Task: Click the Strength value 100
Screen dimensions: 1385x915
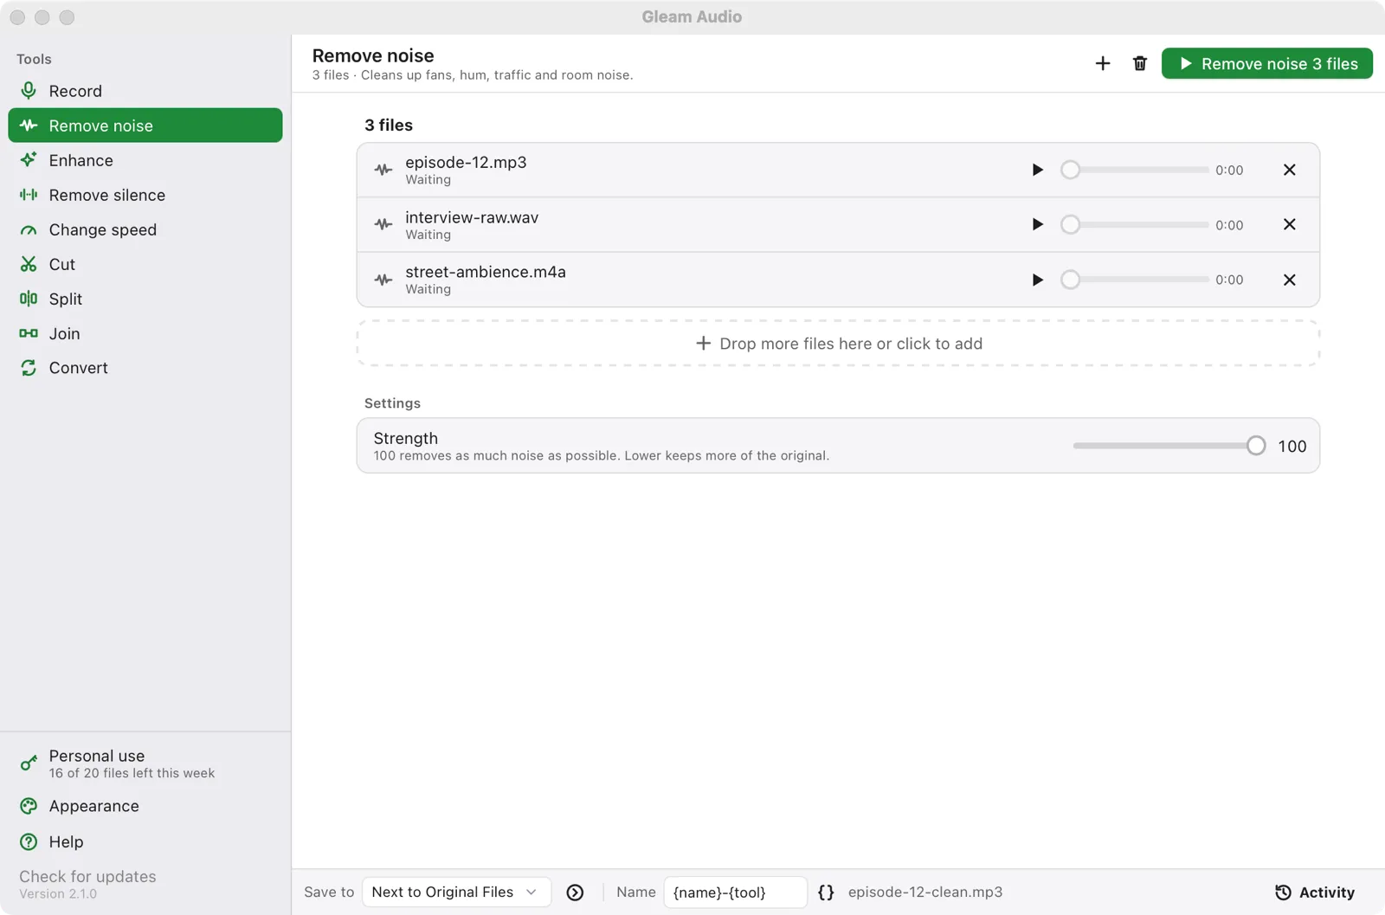Action: [1292, 446]
